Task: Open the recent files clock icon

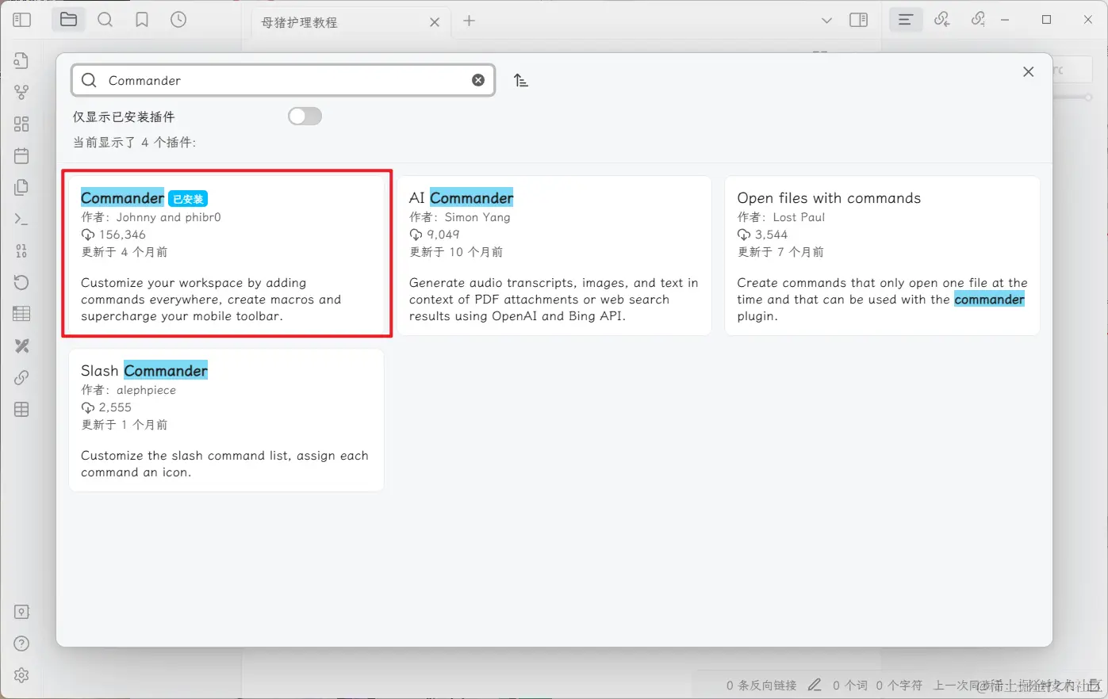Action: [178, 20]
